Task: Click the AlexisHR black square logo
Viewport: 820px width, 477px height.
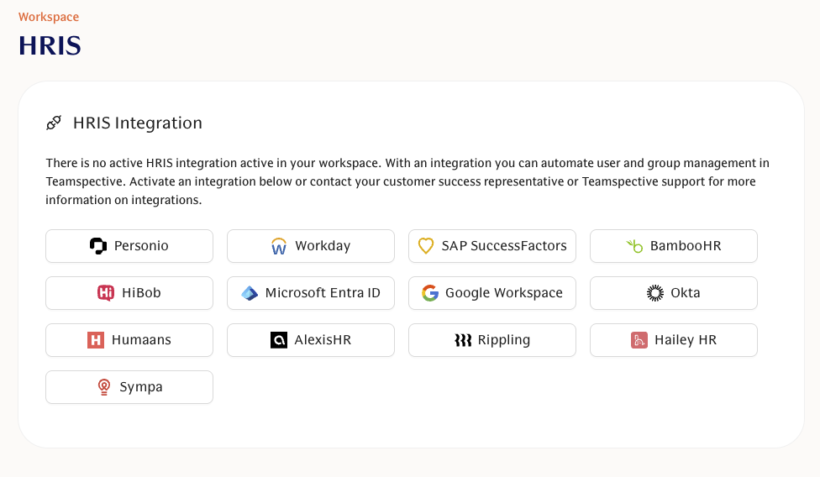Action: pos(279,340)
